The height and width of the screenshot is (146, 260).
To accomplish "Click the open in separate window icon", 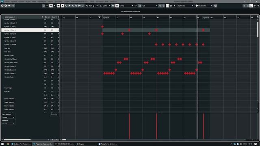I will (245, 6).
